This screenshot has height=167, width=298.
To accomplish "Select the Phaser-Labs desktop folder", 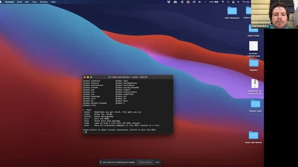I will 256,106.
